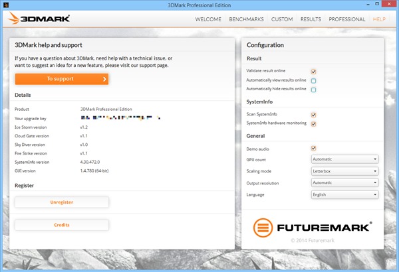The height and width of the screenshot is (272, 399).
Task: Maximize the 3DMark window
Action: (377, 4)
